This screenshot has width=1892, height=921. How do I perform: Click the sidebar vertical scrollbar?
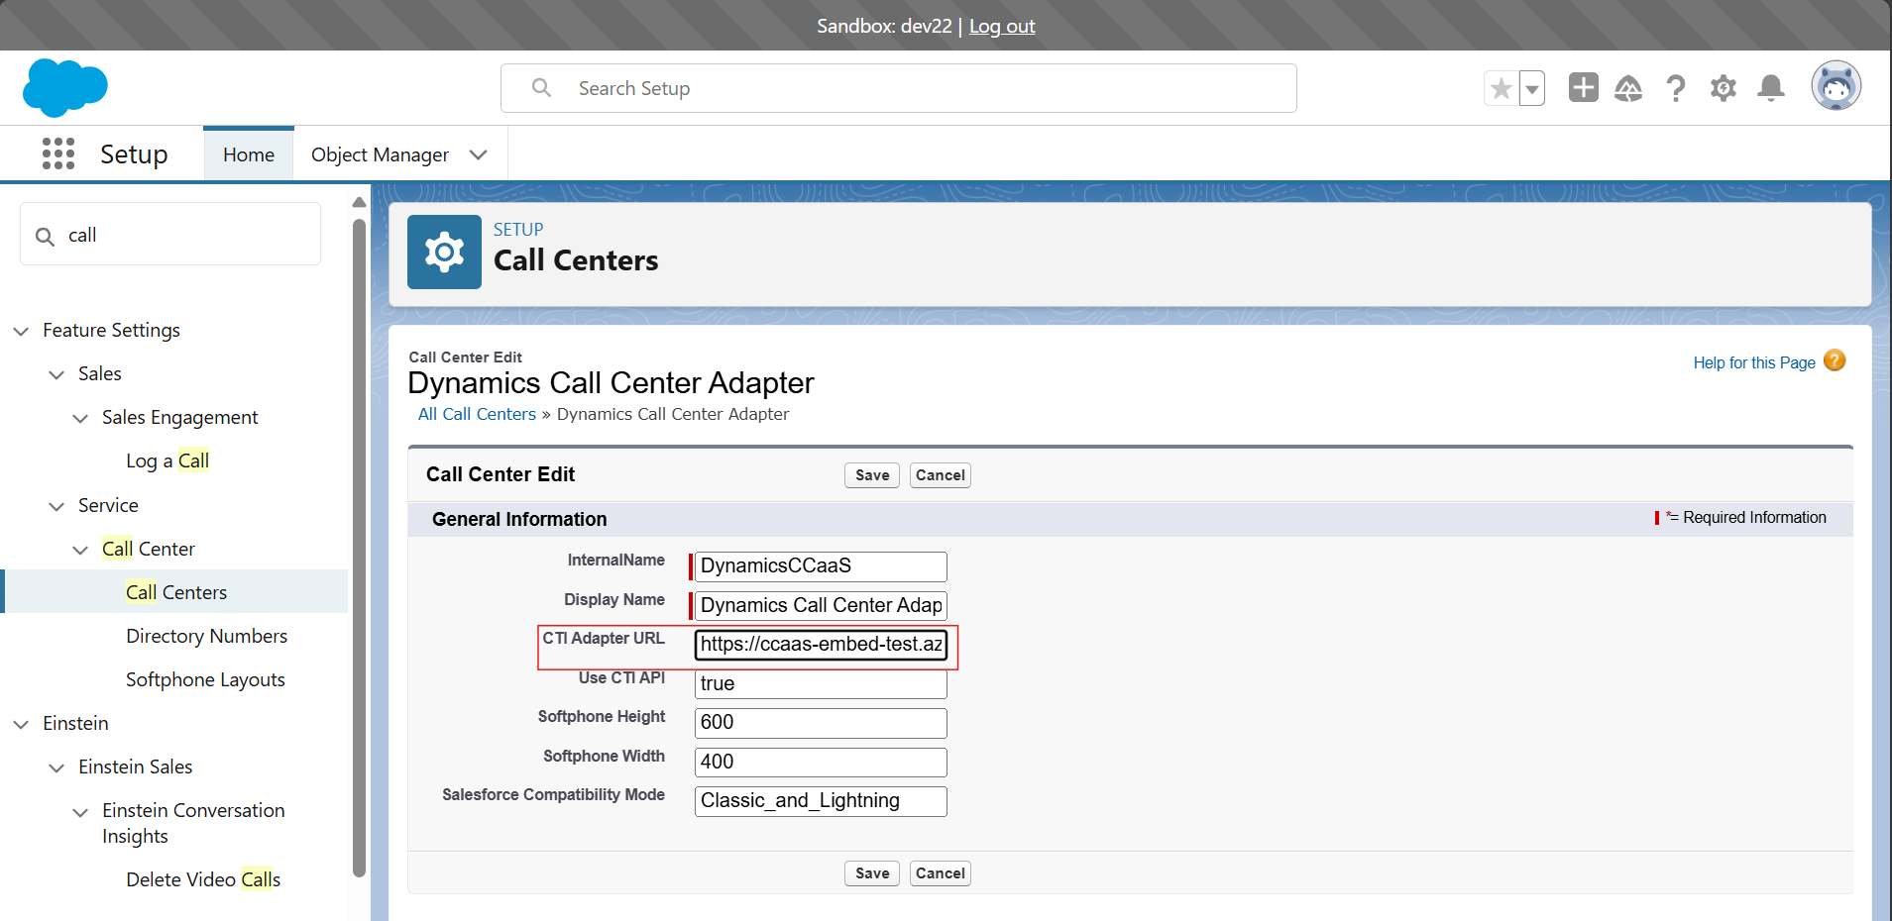click(x=359, y=547)
